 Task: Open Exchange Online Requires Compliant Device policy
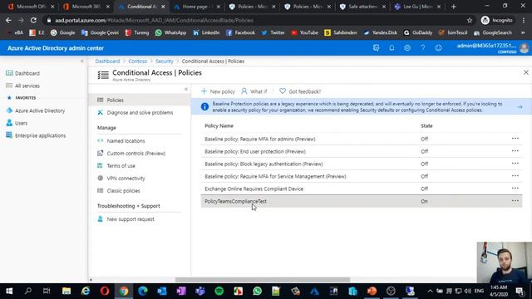pyautogui.click(x=254, y=189)
